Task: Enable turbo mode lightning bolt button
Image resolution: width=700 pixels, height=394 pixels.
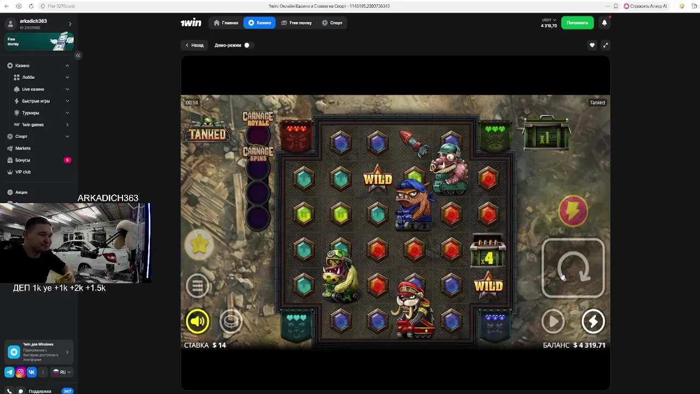Action: 593,321
